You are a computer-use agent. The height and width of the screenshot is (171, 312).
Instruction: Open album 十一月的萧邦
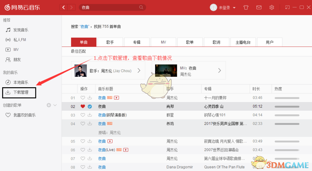pos(215,98)
